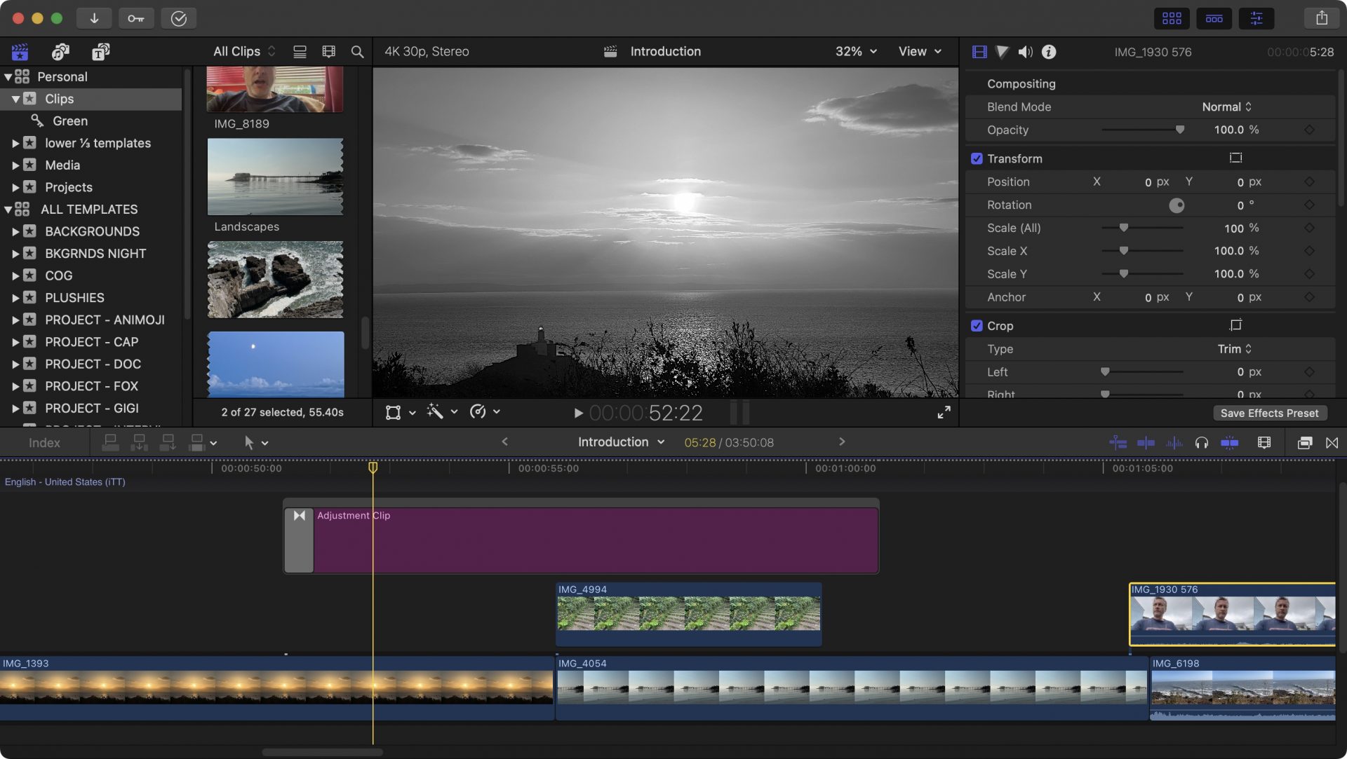Select the Retime speedometer icon below the viewer
Screen dimensions: 1347x759
pos(480,412)
